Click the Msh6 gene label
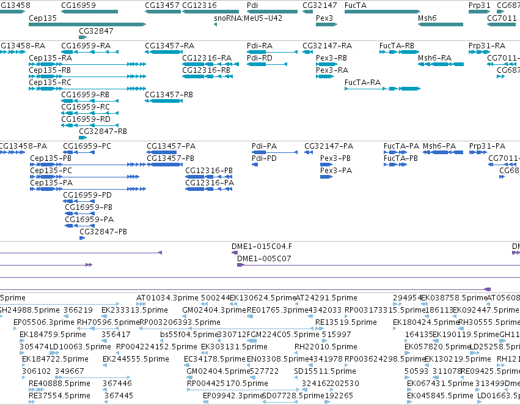Viewport: 520px width, 405px height. click(427, 18)
